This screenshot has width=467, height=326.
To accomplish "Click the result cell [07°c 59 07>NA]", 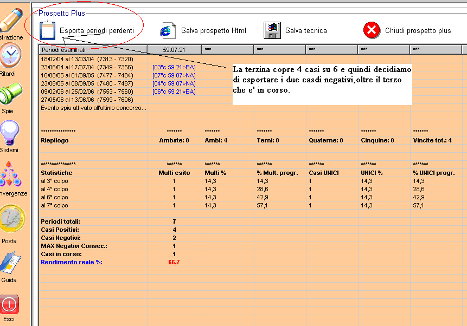I will point(174,75).
